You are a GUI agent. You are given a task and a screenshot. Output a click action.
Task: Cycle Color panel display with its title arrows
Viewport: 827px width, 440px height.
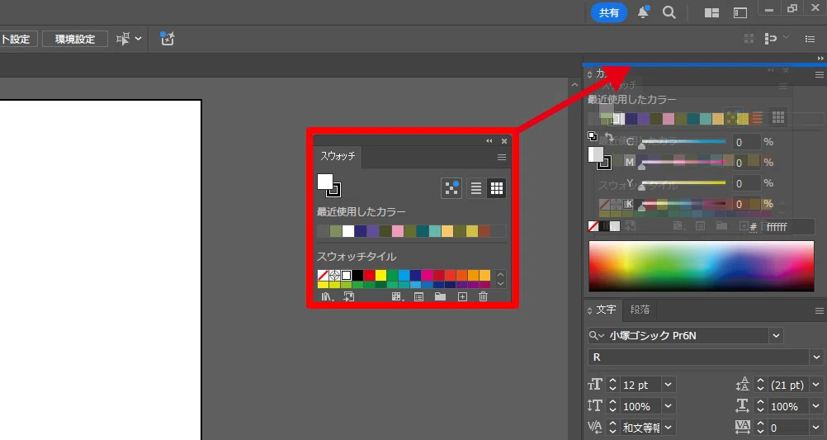(589, 75)
